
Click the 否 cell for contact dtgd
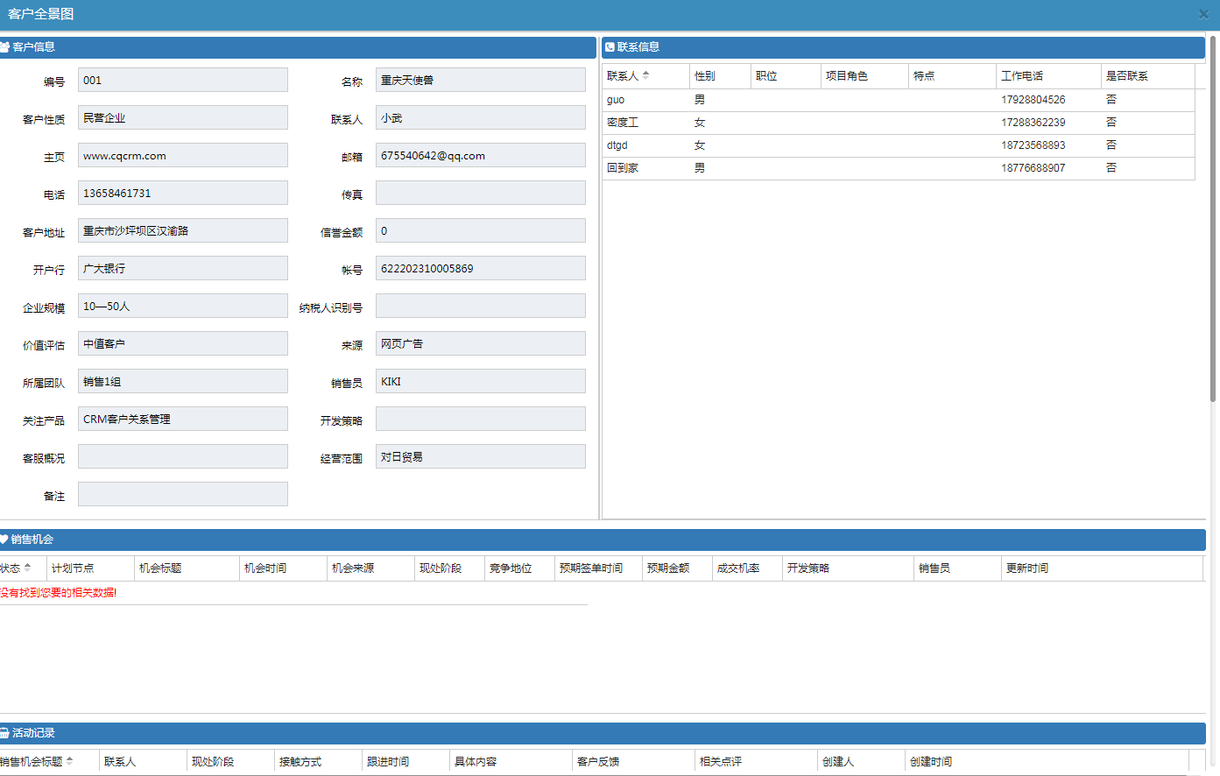1111,145
